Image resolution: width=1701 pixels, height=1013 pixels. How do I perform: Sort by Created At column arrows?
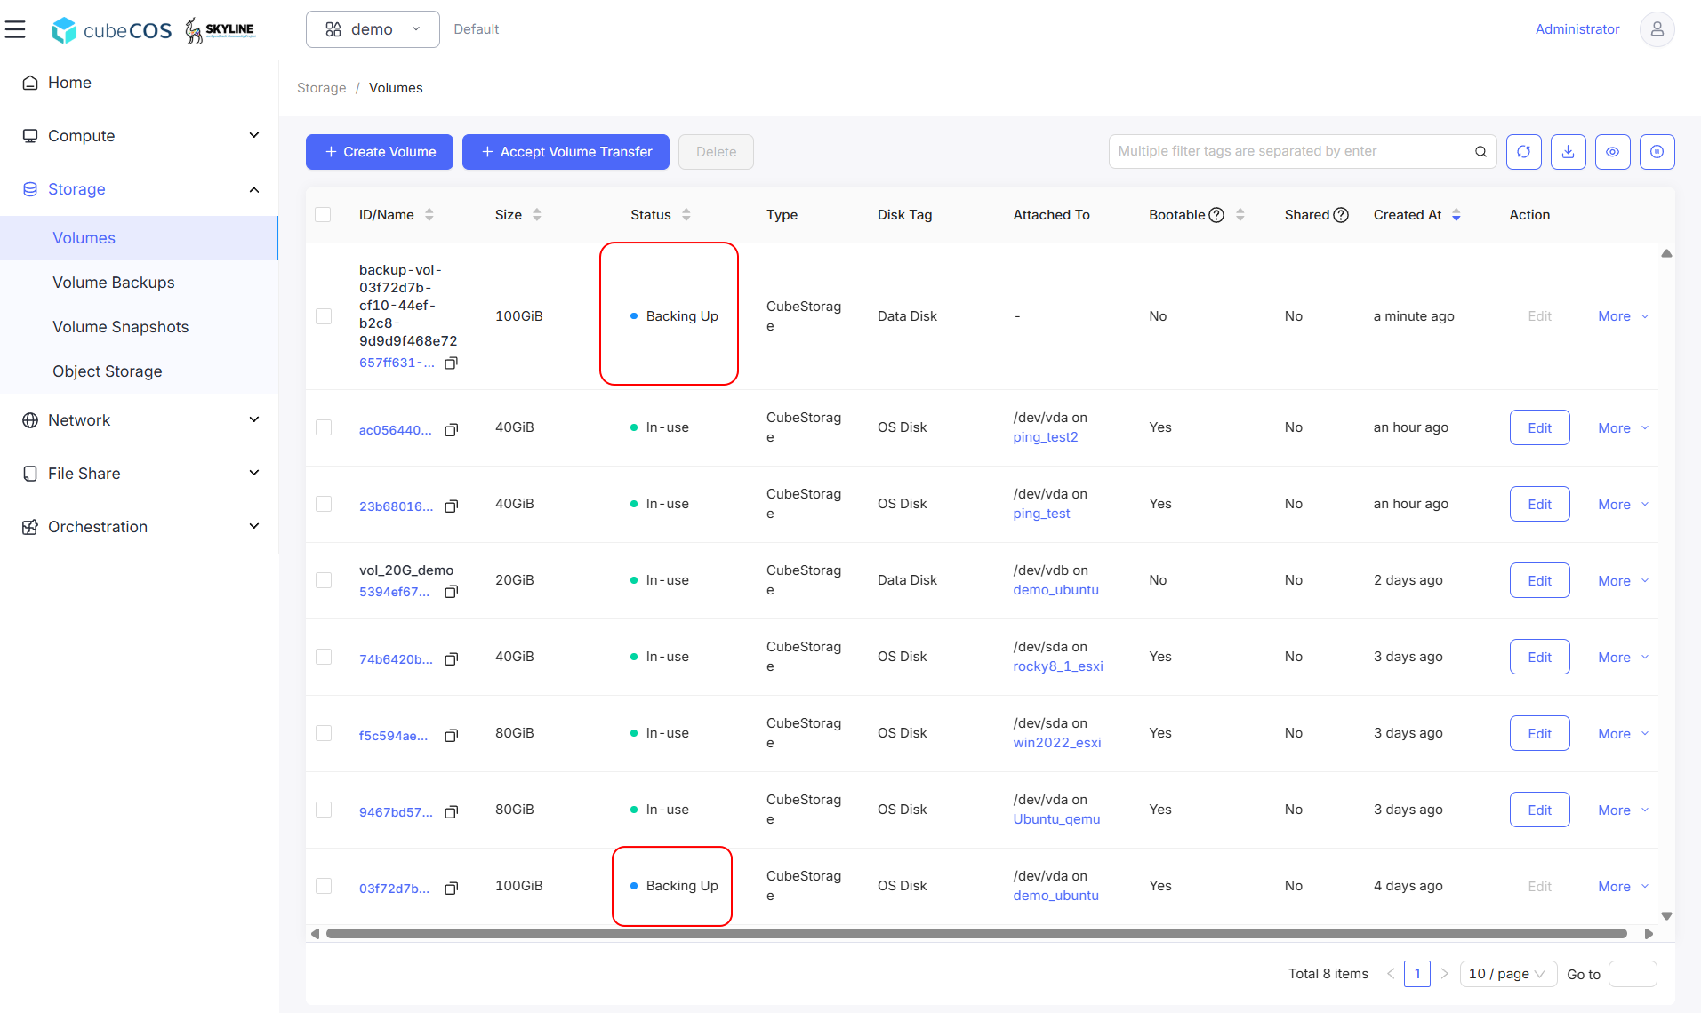click(1456, 215)
